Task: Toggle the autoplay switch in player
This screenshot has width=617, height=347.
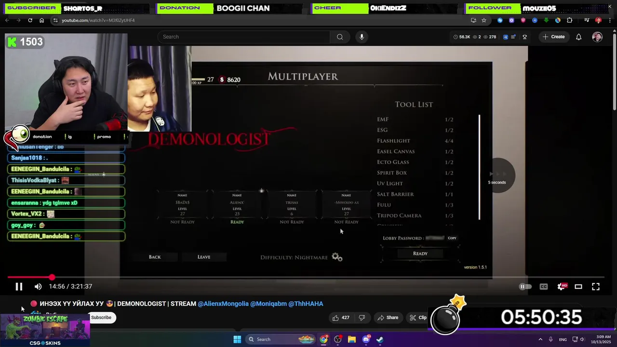Action: 525,286
